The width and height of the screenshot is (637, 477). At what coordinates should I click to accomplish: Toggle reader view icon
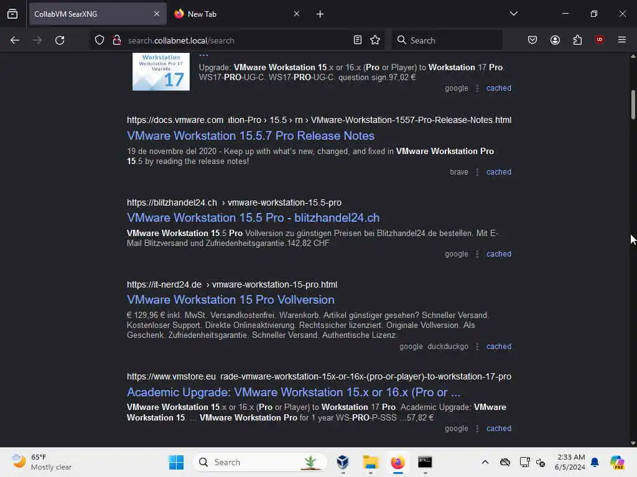point(358,40)
